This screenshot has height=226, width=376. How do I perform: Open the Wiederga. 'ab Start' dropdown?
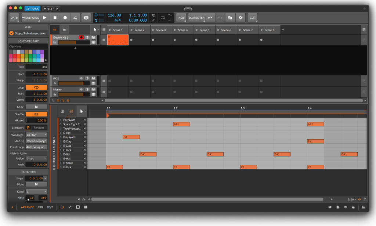pyautogui.click(x=36, y=135)
